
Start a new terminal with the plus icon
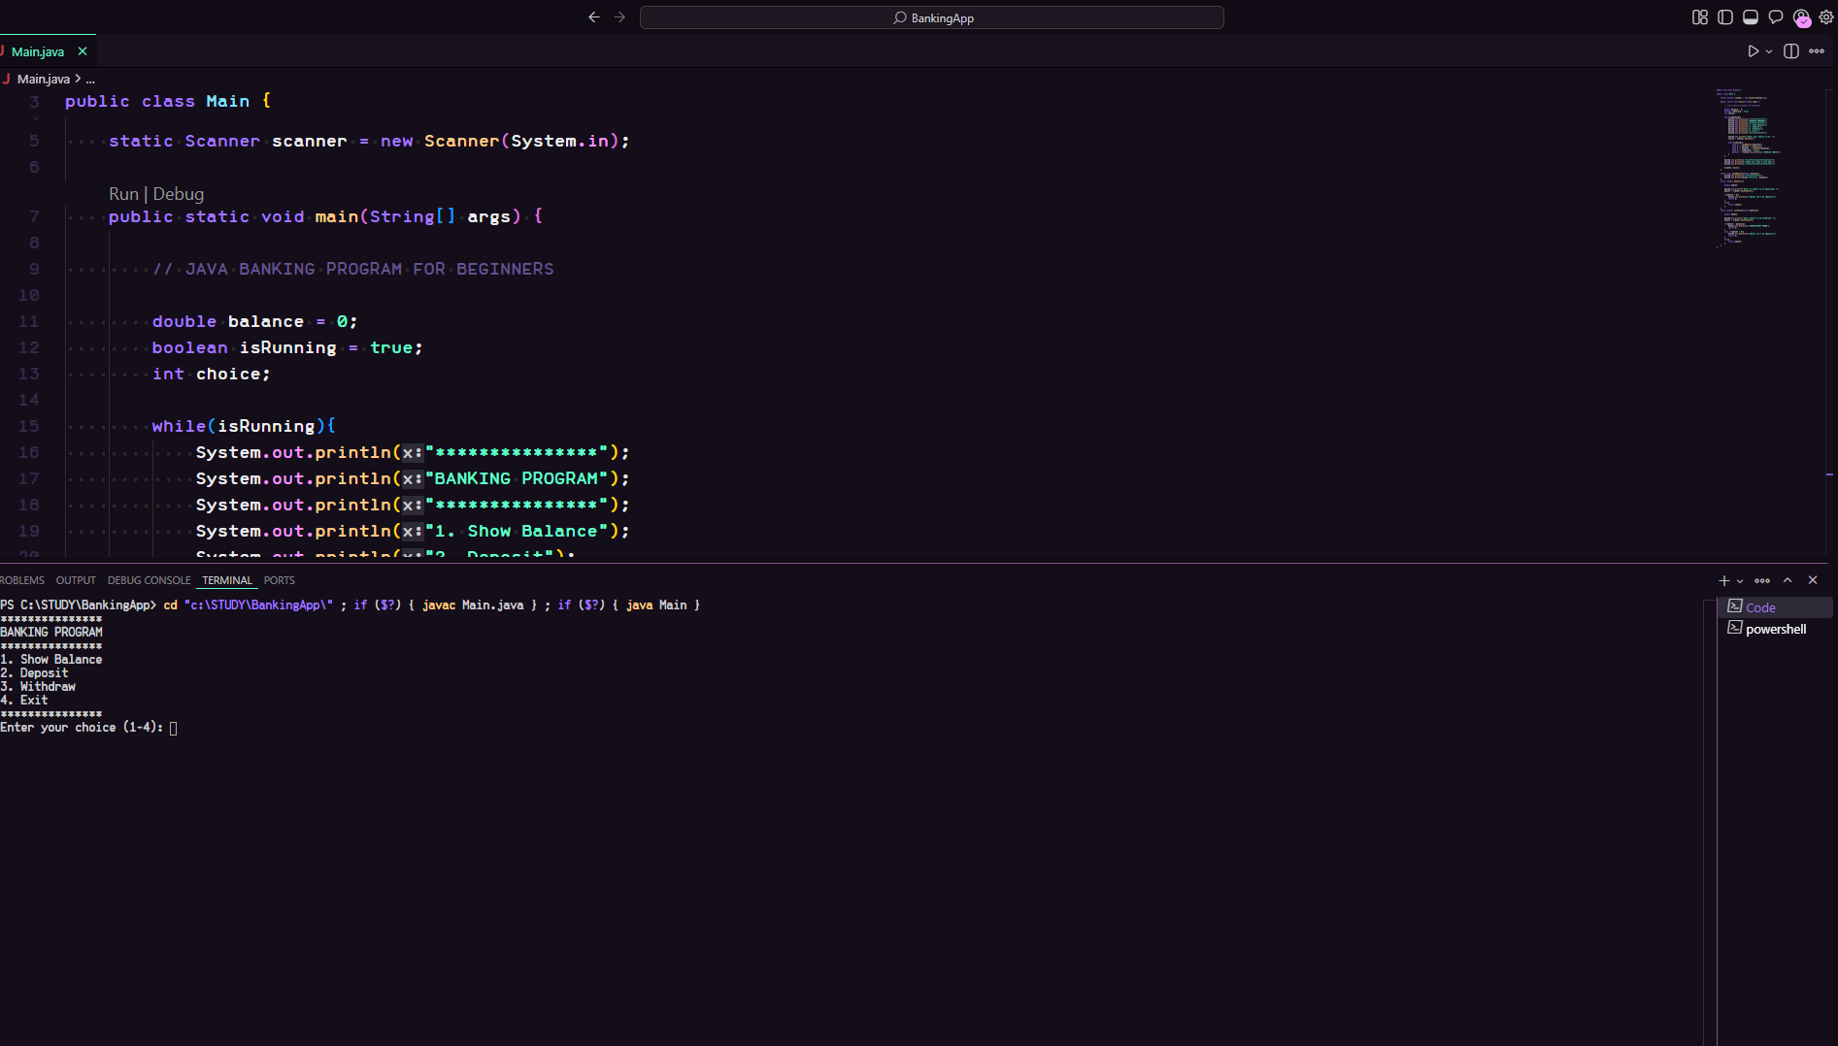pyautogui.click(x=1724, y=580)
